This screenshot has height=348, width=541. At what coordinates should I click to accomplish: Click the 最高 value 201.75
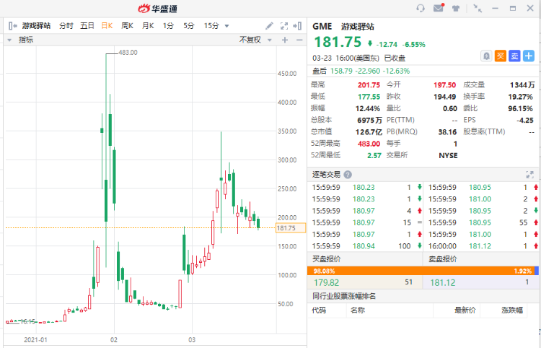[x=369, y=85]
